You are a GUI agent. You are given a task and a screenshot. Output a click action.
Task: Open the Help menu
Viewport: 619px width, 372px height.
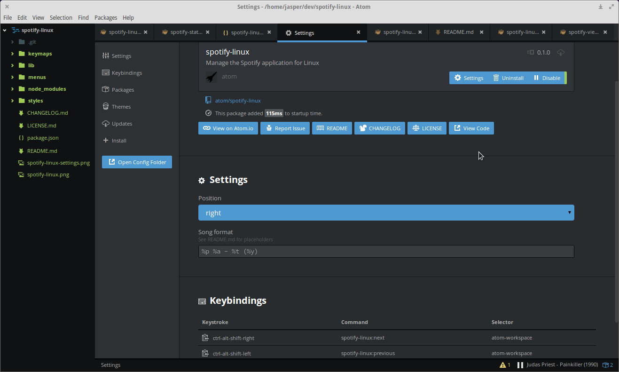coord(128,17)
